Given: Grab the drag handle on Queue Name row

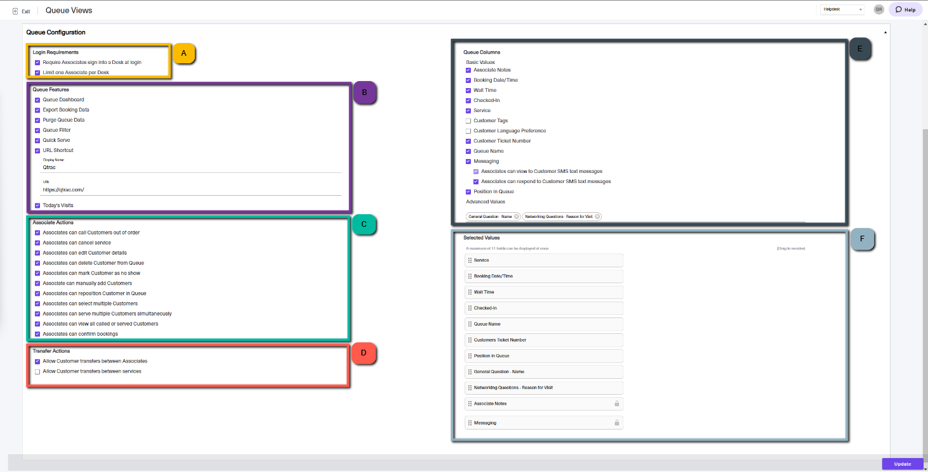Looking at the screenshot, I should 470,324.
